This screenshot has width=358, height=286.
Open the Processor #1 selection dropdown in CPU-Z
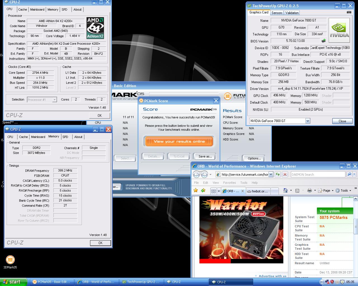(55, 100)
